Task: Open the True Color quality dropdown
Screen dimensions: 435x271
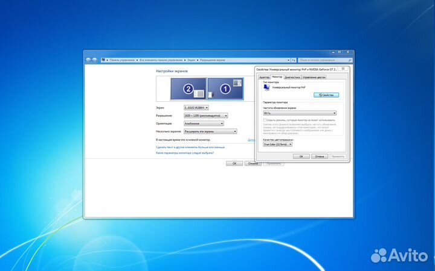Action: (278, 145)
